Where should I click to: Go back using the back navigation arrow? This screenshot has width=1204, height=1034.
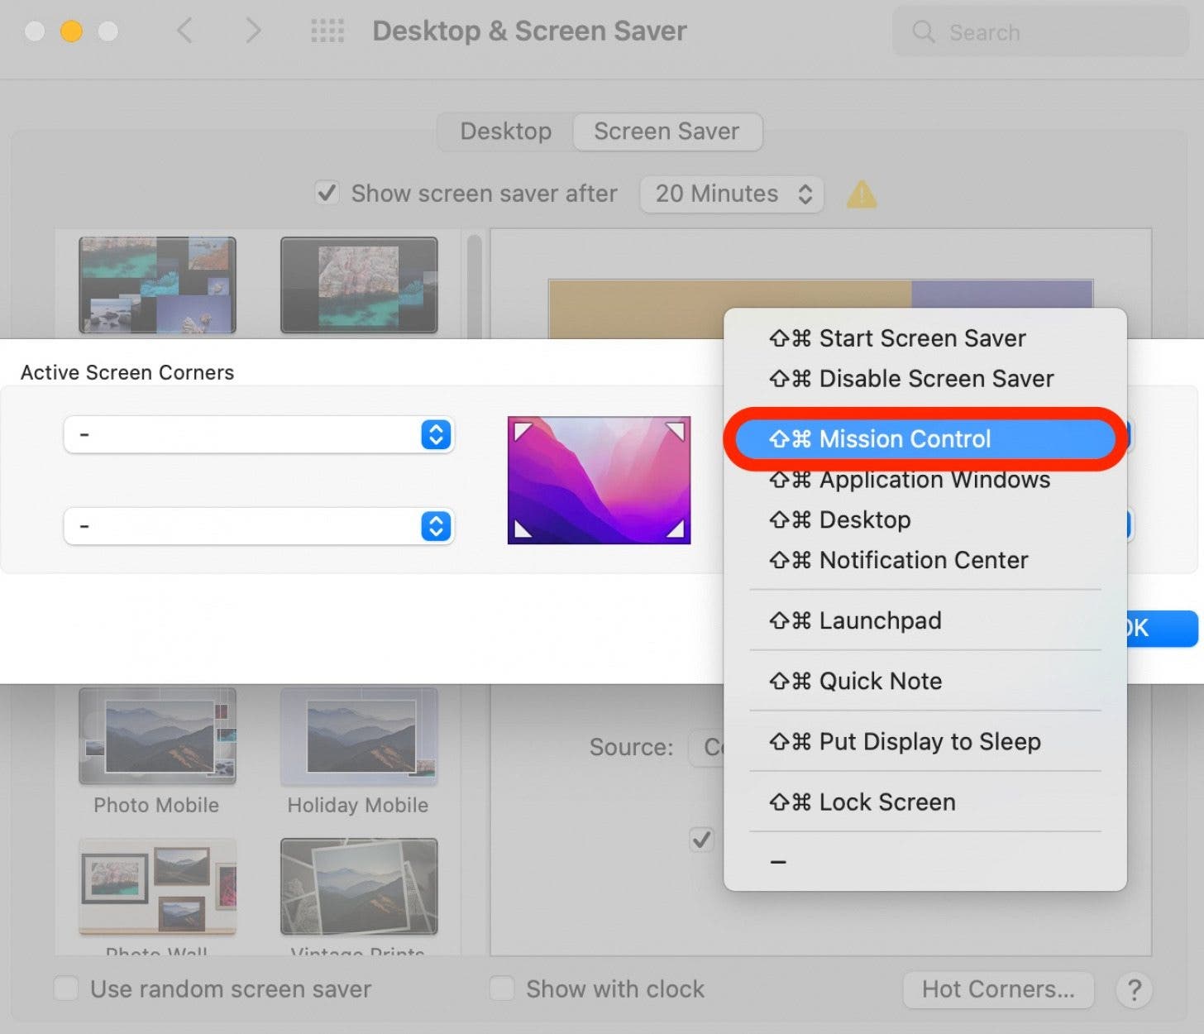click(x=184, y=31)
